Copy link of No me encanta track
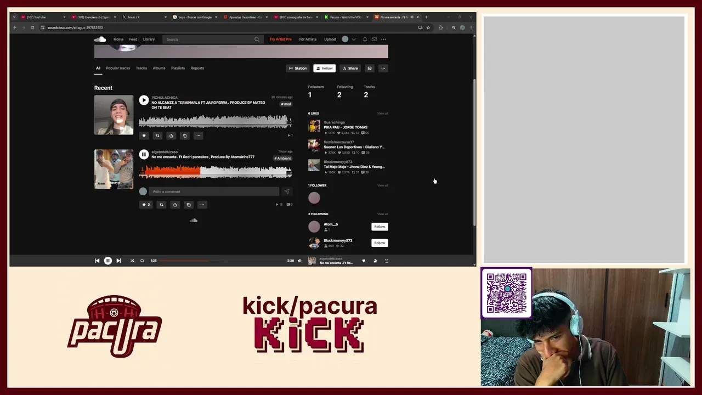The image size is (702, 395). [x=189, y=205]
